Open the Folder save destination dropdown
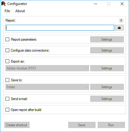Image resolution: width=129 pixels, height=132 pixels. pos(47,87)
